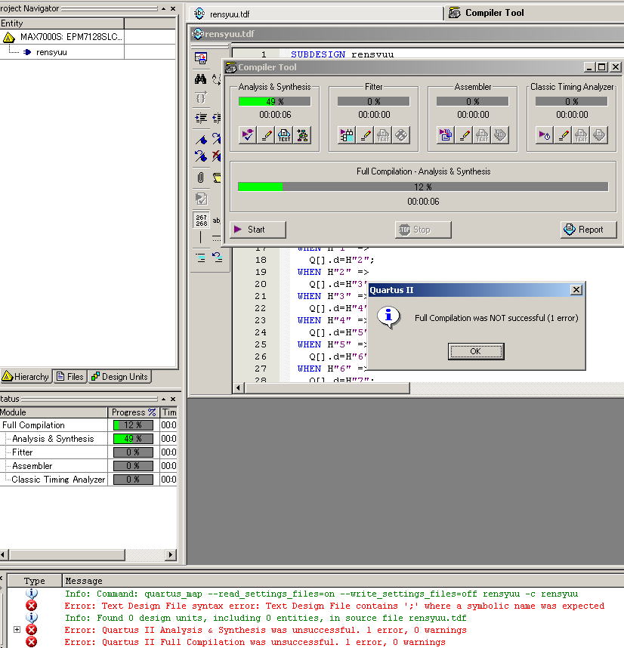Close the Project Navigator panel
624x648 pixels.
(173, 8)
